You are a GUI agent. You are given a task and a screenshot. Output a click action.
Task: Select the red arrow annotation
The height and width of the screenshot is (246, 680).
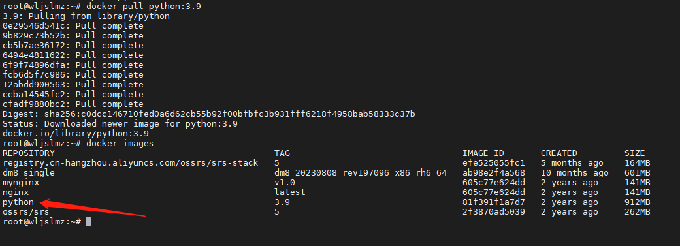click(x=92, y=208)
